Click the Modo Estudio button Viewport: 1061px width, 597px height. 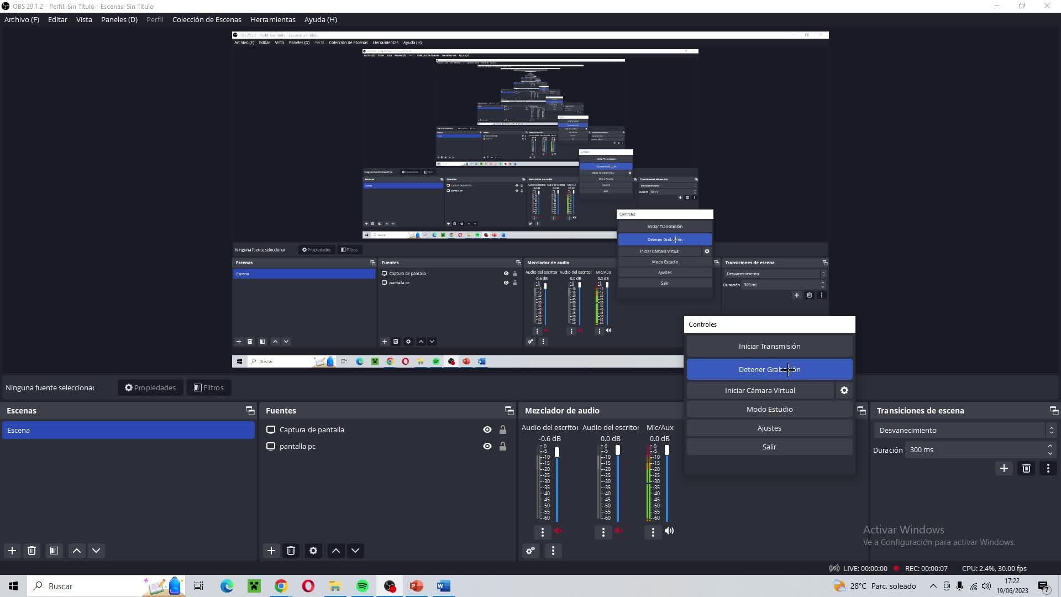coord(769,409)
